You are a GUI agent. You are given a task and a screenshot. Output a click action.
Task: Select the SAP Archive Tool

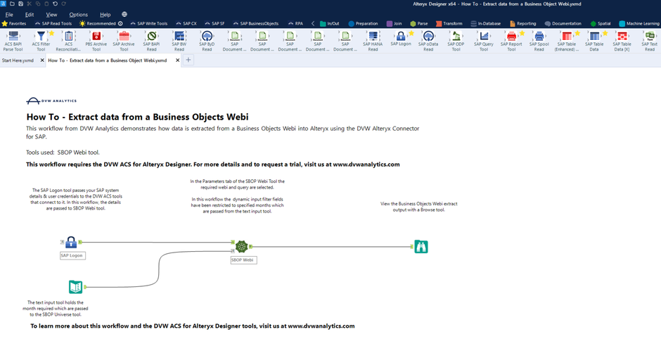[x=124, y=41]
